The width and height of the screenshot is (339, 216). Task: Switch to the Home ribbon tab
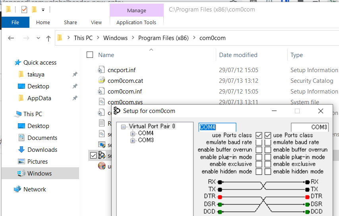click(43, 23)
